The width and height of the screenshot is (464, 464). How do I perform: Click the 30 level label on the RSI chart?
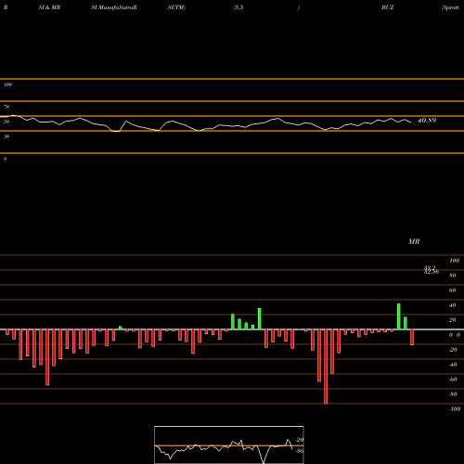click(x=6, y=136)
